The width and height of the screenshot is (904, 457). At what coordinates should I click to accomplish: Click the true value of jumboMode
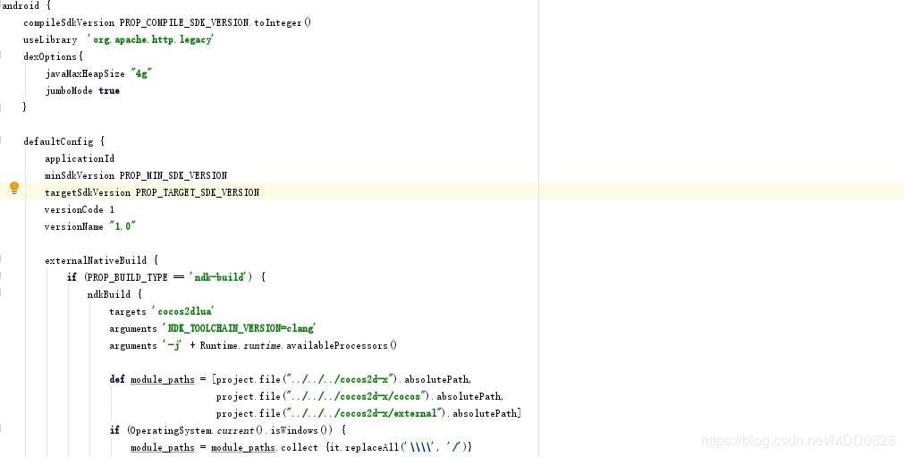click(109, 90)
